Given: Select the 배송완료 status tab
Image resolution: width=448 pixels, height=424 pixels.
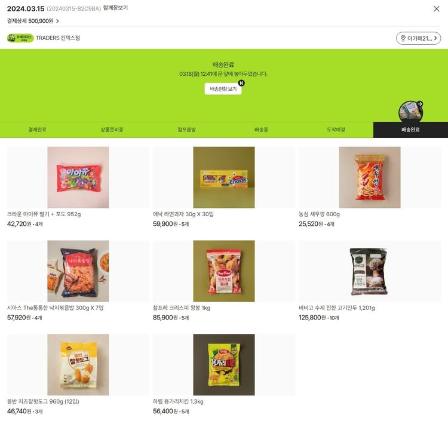Looking at the screenshot, I should (410, 130).
